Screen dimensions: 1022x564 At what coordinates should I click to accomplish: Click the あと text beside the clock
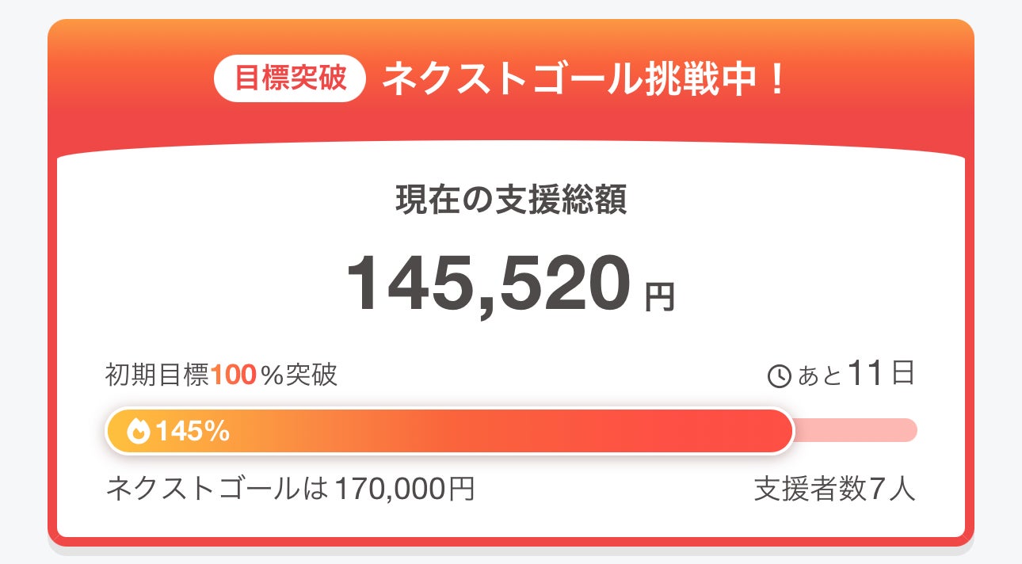click(x=819, y=375)
